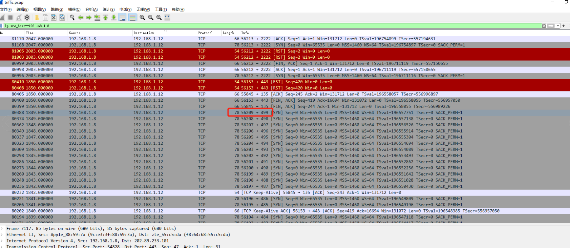Sort packets by the Info column
570x248 pixels.
pos(405,33)
